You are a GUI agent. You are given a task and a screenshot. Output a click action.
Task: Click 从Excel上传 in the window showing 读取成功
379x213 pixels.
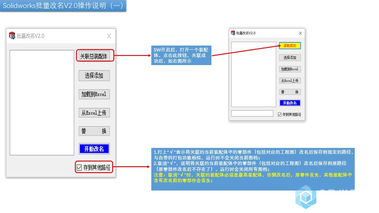pos(290,80)
